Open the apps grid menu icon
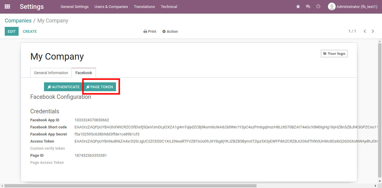This screenshot has height=188, width=382. pos(7,6)
